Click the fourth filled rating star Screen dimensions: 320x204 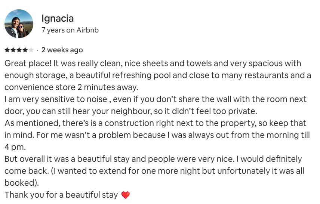(25, 50)
